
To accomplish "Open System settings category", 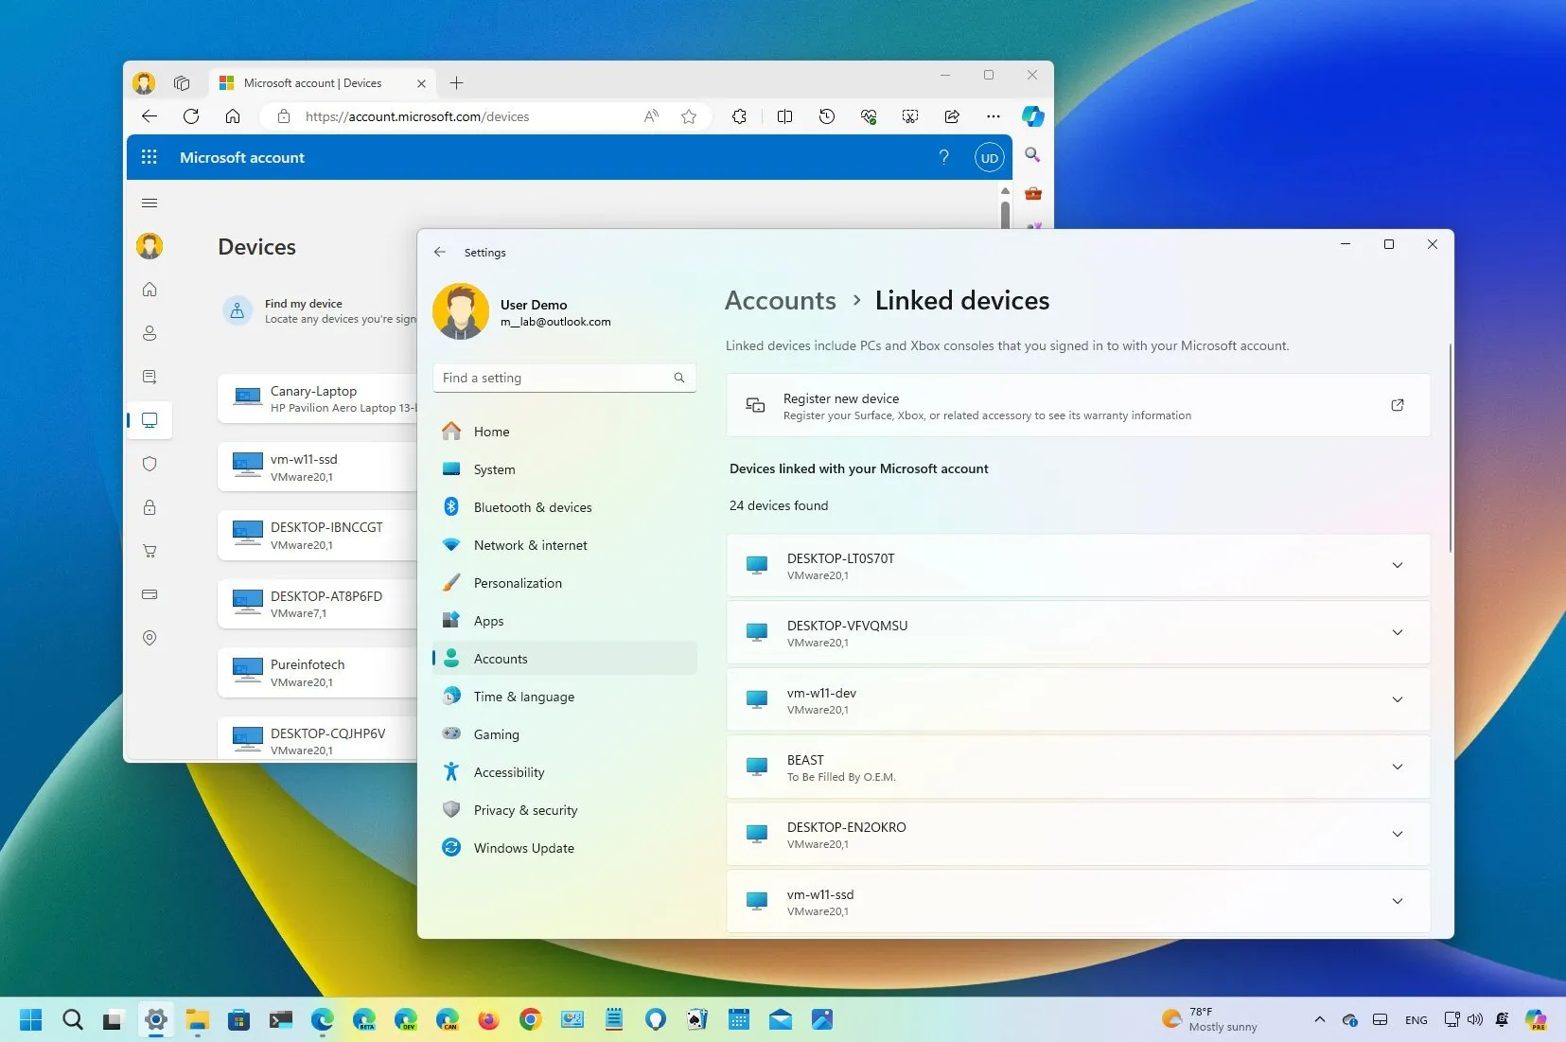I will 565,469.
